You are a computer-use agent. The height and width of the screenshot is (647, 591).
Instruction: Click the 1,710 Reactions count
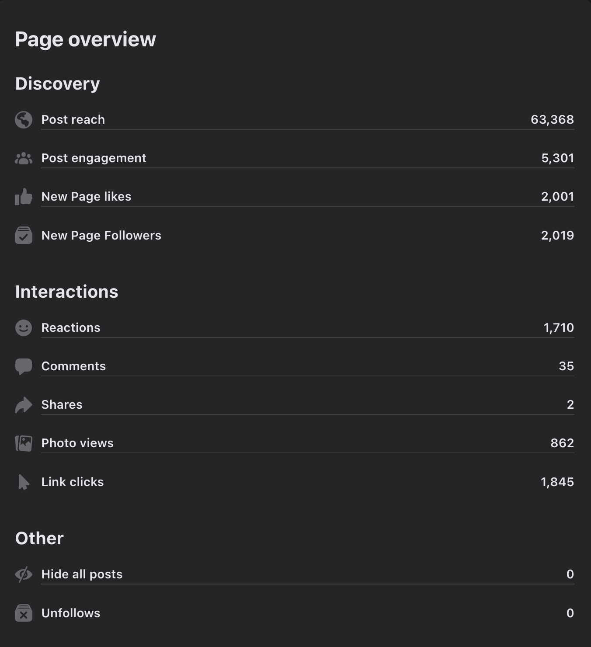558,328
